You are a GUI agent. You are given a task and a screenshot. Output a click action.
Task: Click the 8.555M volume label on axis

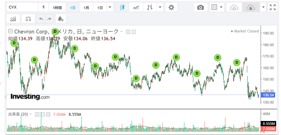coord(268,124)
